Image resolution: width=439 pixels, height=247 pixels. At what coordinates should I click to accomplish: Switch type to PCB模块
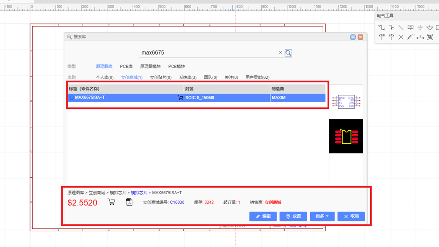tap(176, 66)
